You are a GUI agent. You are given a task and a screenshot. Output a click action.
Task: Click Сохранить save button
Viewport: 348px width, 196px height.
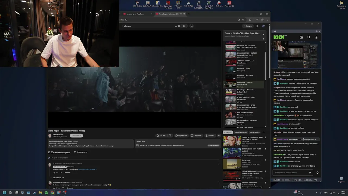[x=196, y=135]
